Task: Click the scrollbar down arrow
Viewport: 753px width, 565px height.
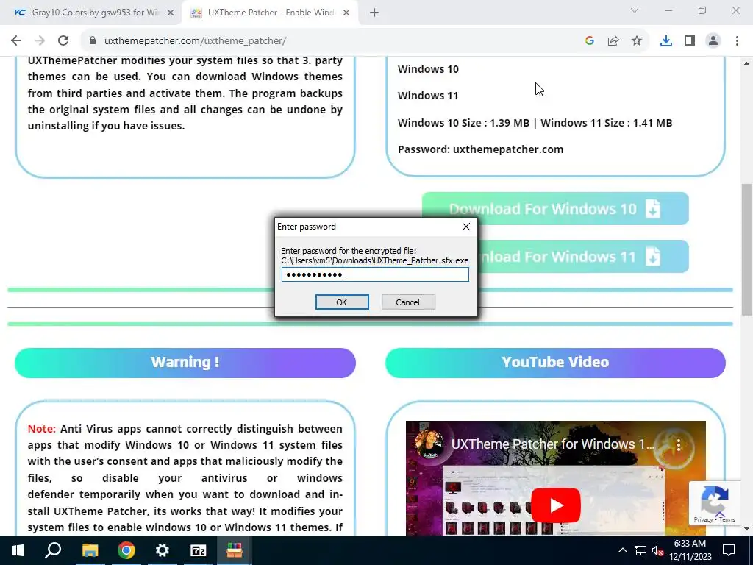Action: point(746,529)
